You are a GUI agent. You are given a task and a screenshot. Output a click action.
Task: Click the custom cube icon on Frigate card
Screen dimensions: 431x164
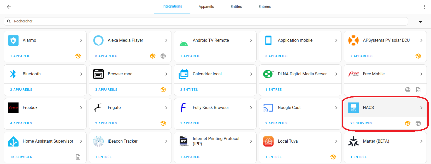[x=163, y=123]
